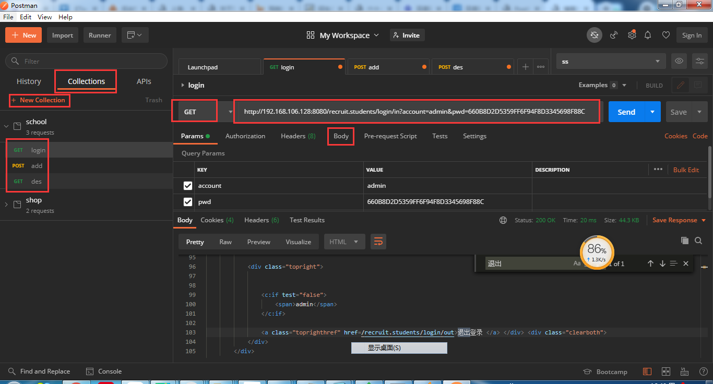Open the comments icon beside the pencil

tap(697, 85)
